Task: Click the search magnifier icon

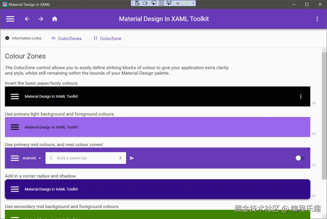Action: pos(51,158)
